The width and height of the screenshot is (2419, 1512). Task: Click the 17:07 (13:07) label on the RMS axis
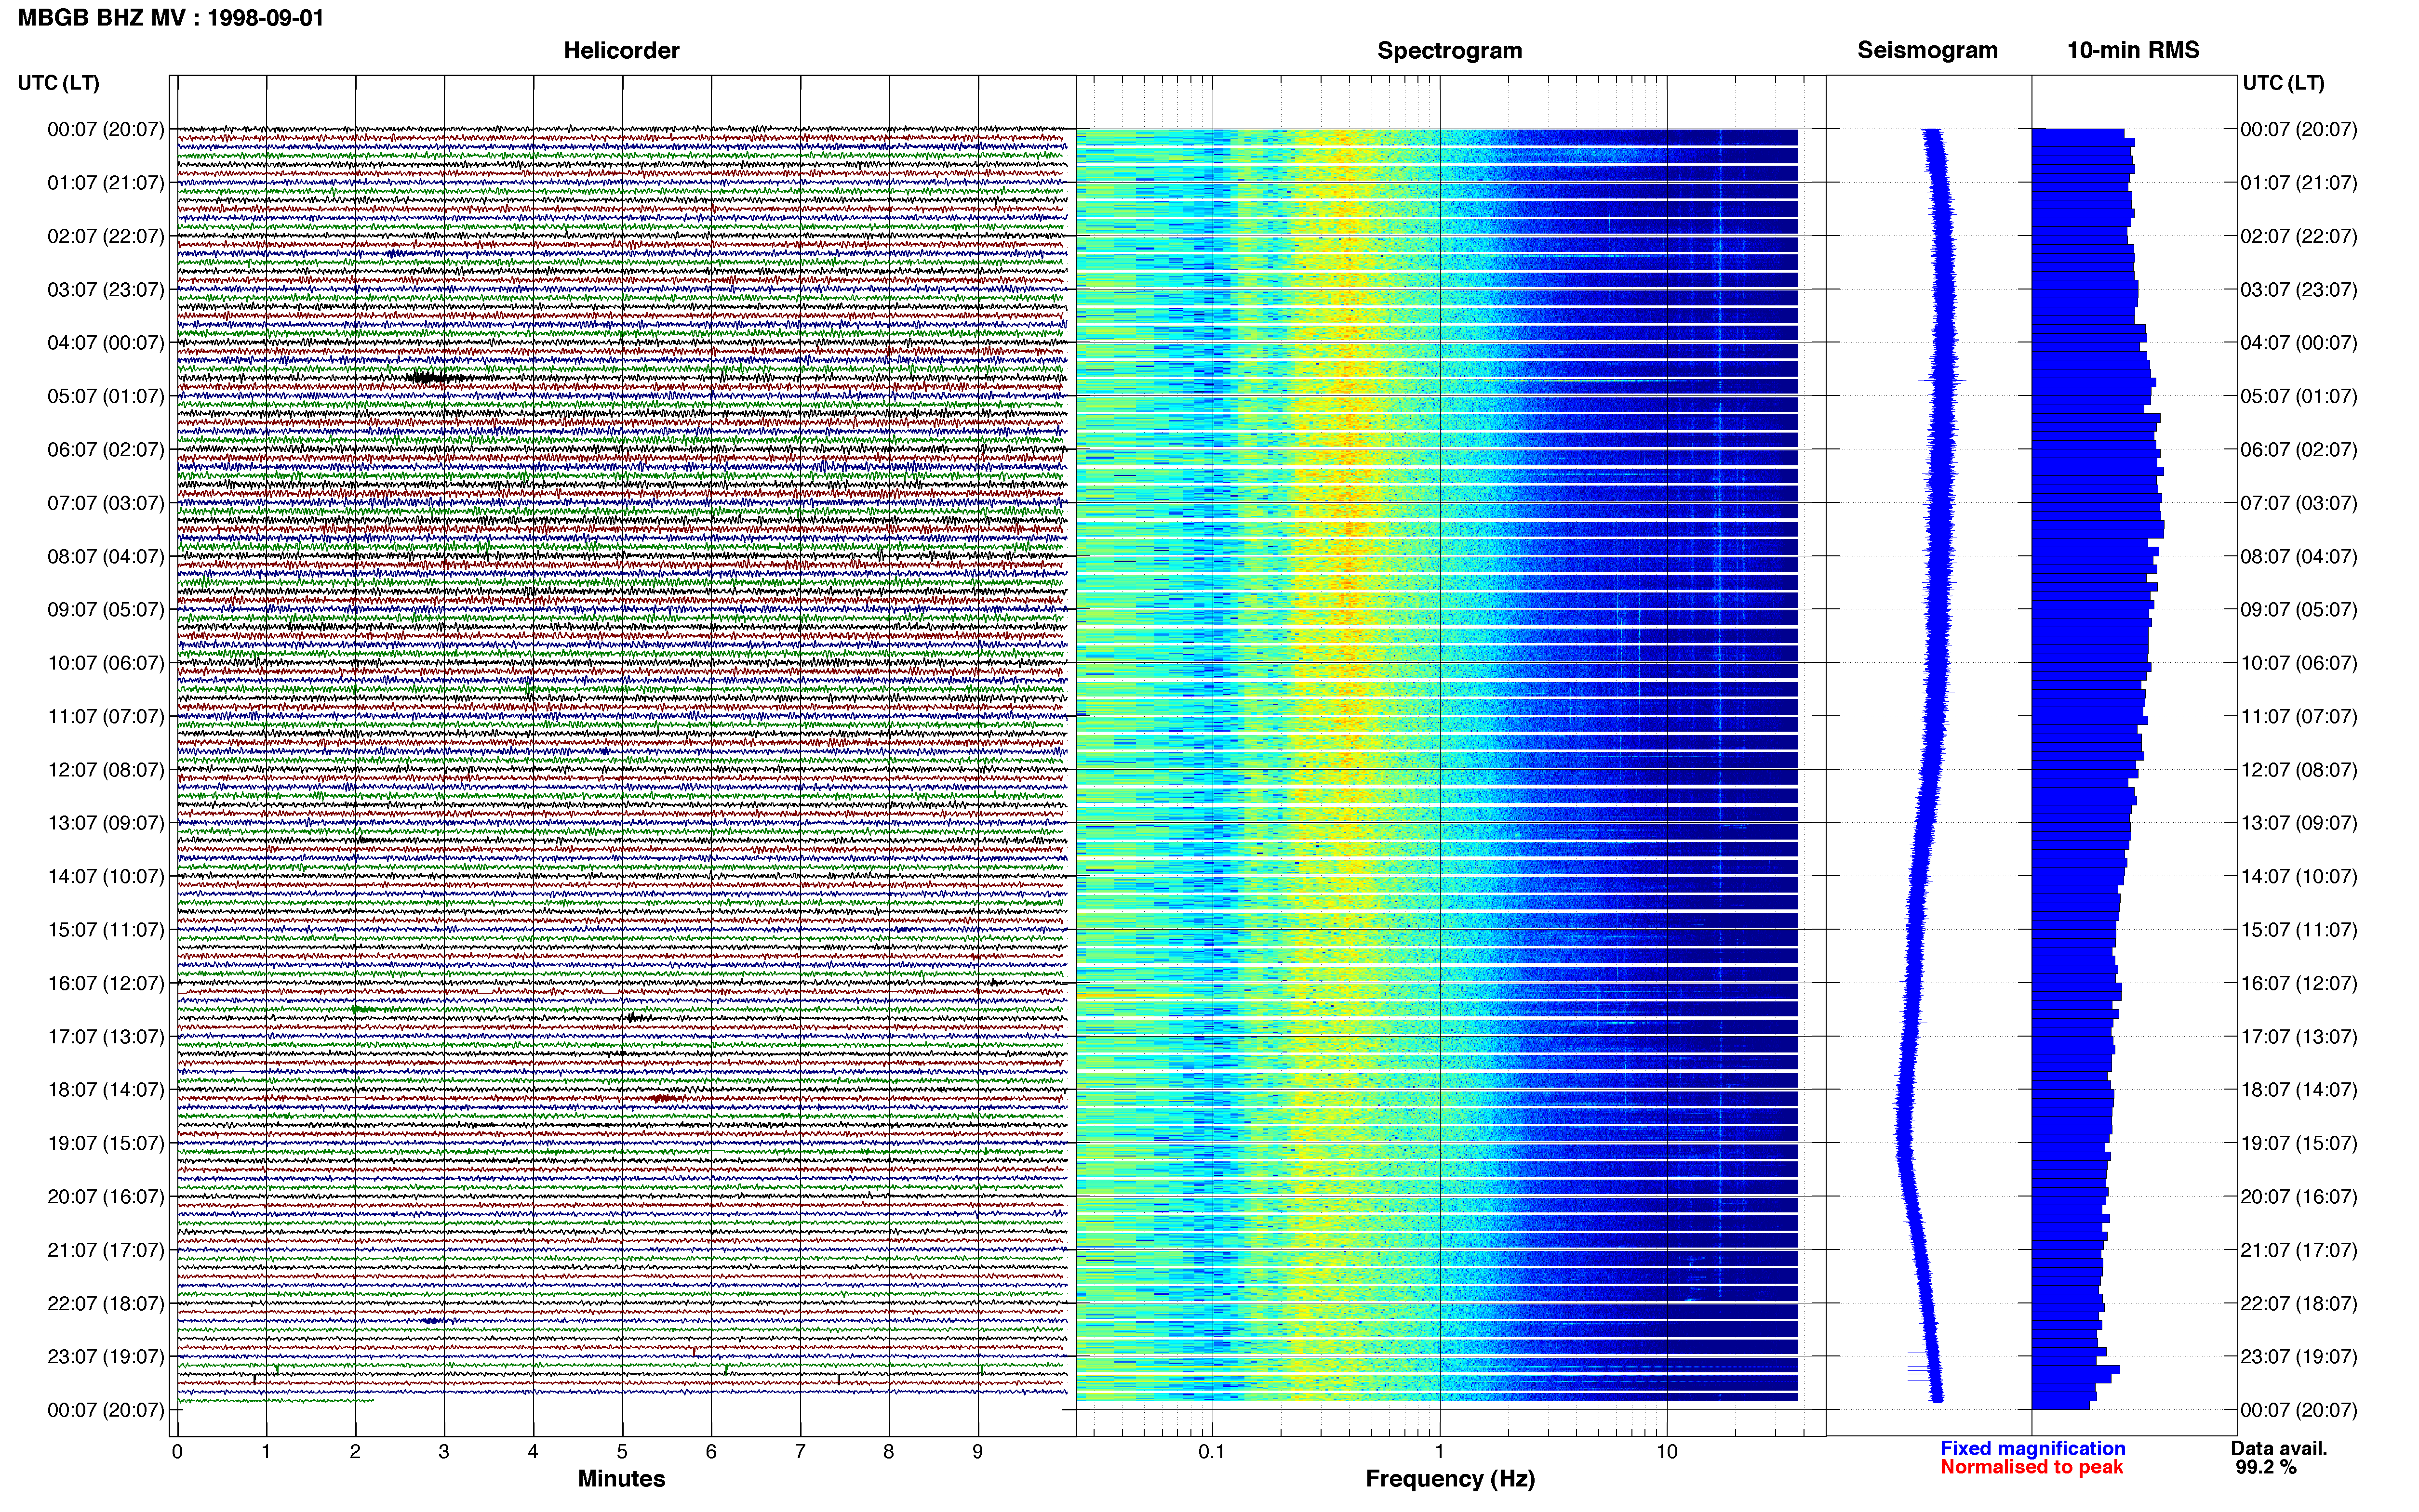click(x=2299, y=1037)
